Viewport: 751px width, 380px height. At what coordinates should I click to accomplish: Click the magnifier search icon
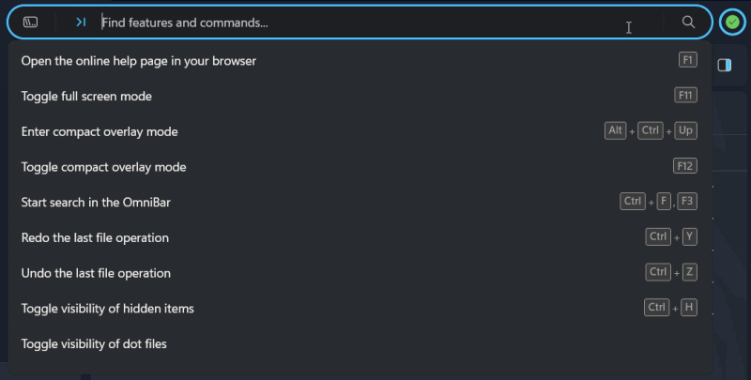click(x=688, y=22)
